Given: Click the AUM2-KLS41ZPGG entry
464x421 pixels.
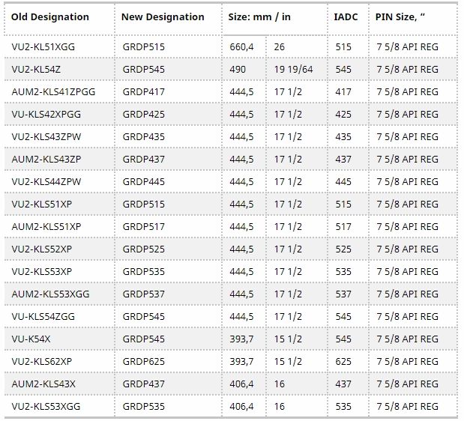Looking at the screenshot, I should [53, 91].
